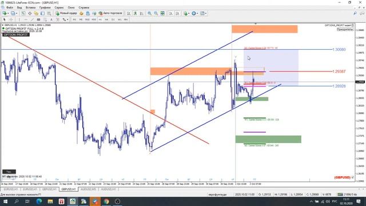Viewport: 366px width, 206px height.
Task: Open Google Chrome from the taskbar
Action: click(x=106, y=201)
